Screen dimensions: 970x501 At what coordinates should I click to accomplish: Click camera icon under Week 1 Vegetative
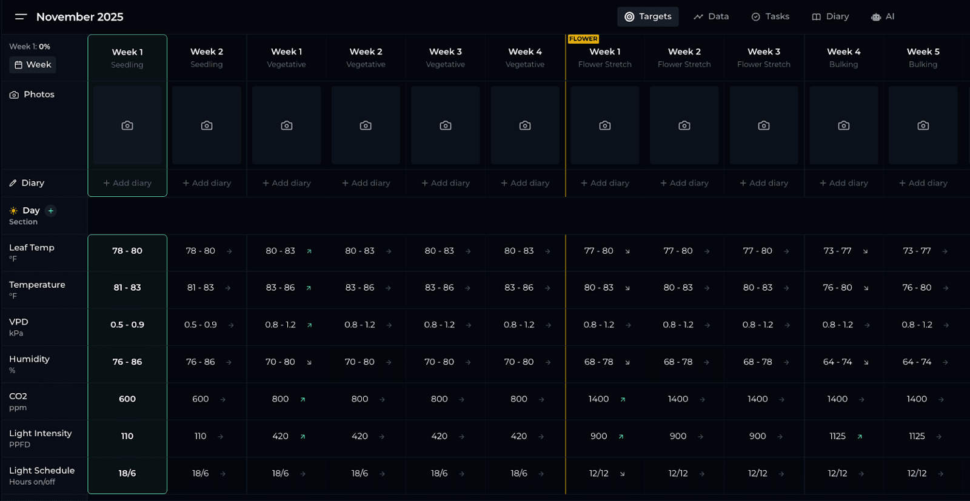[x=287, y=125]
